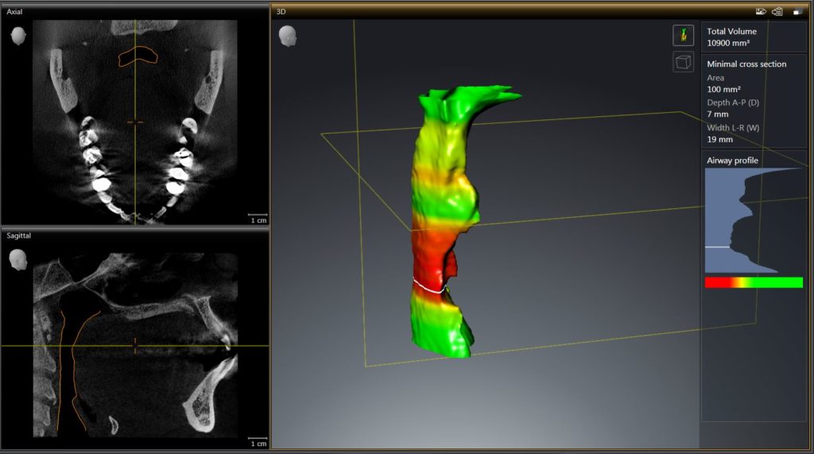Click the crosshair center in Sagittal view
Viewport: 814px width, 454px height.
(135, 345)
